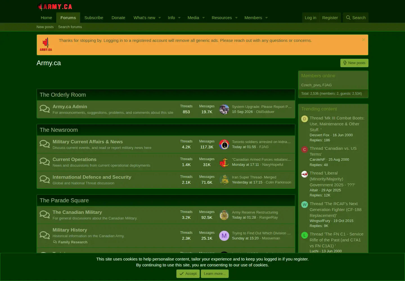Open NavyHopeful's avatar in Current Operations row
The height and width of the screenshot is (281, 405).
[224, 162]
